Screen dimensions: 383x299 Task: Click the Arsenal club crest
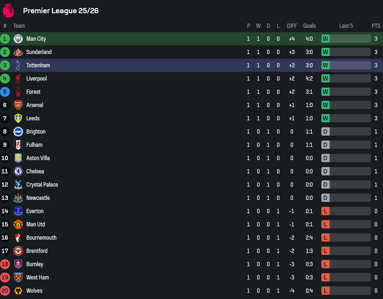(18, 105)
